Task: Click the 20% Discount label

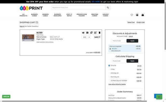Action: pyautogui.click(x=116, y=51)
